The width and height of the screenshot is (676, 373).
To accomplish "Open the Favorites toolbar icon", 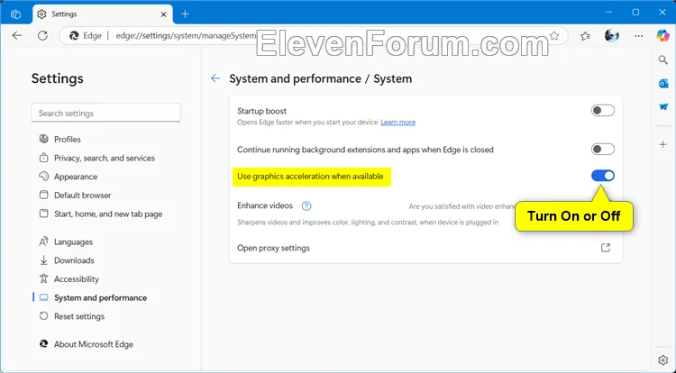I will pos(585,36).
